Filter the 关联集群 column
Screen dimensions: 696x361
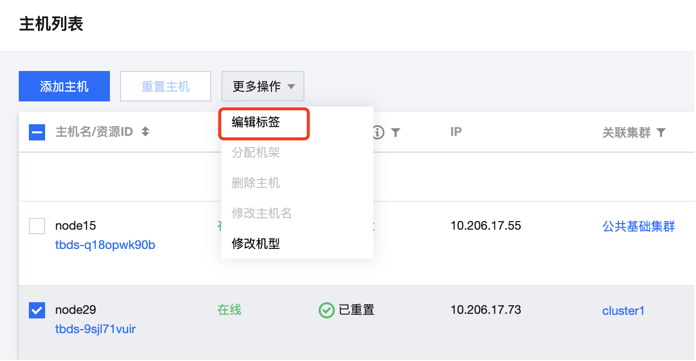(661, 133)
